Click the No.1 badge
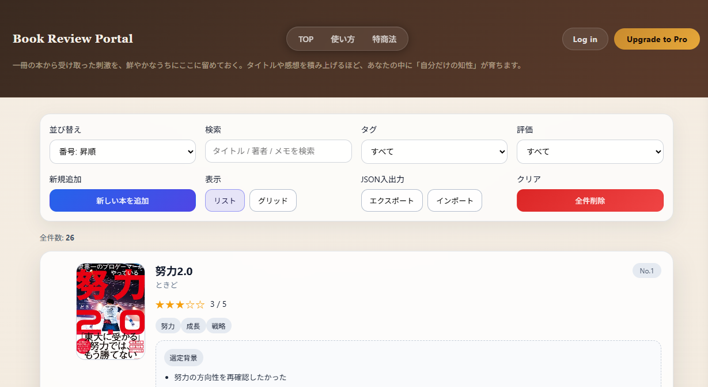This screenshot has height=387, width=708. 647,271
